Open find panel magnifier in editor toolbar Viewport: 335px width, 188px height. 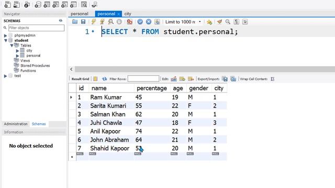[x=228, y=22]
